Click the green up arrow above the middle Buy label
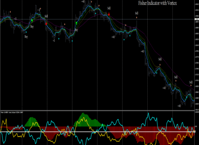Viewport: 199px width, 145px height. tap(76, 23)
